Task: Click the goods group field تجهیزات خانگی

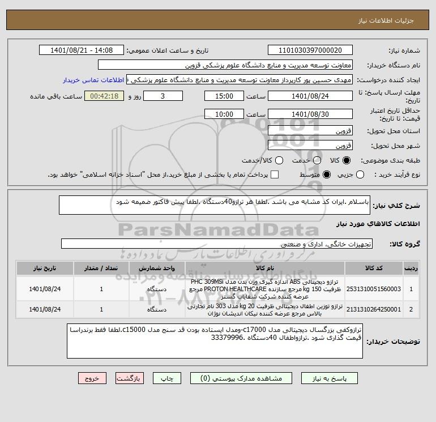Action: (x=217, y=244)
